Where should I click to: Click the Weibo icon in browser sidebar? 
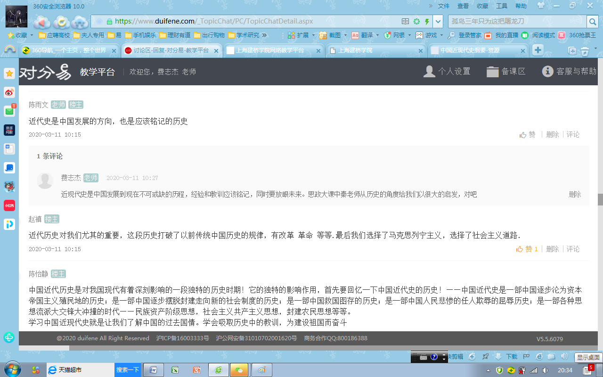[9, 92]
